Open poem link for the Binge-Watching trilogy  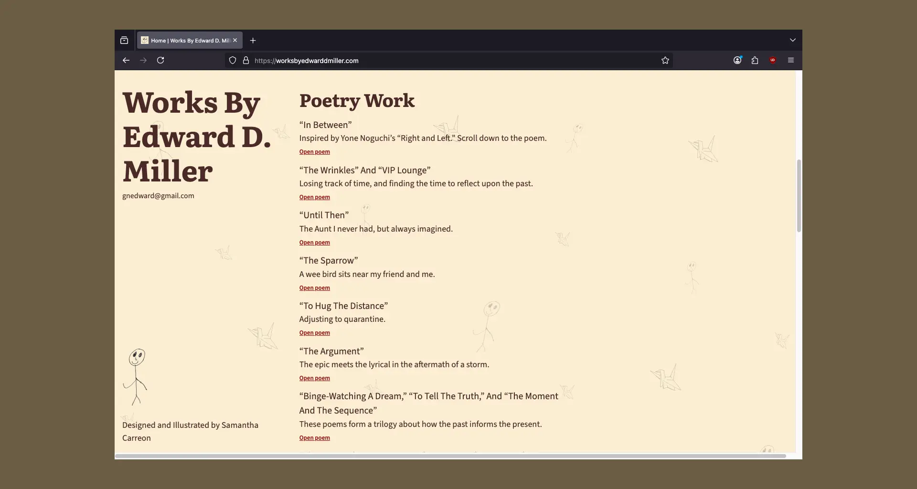(315, 438)
